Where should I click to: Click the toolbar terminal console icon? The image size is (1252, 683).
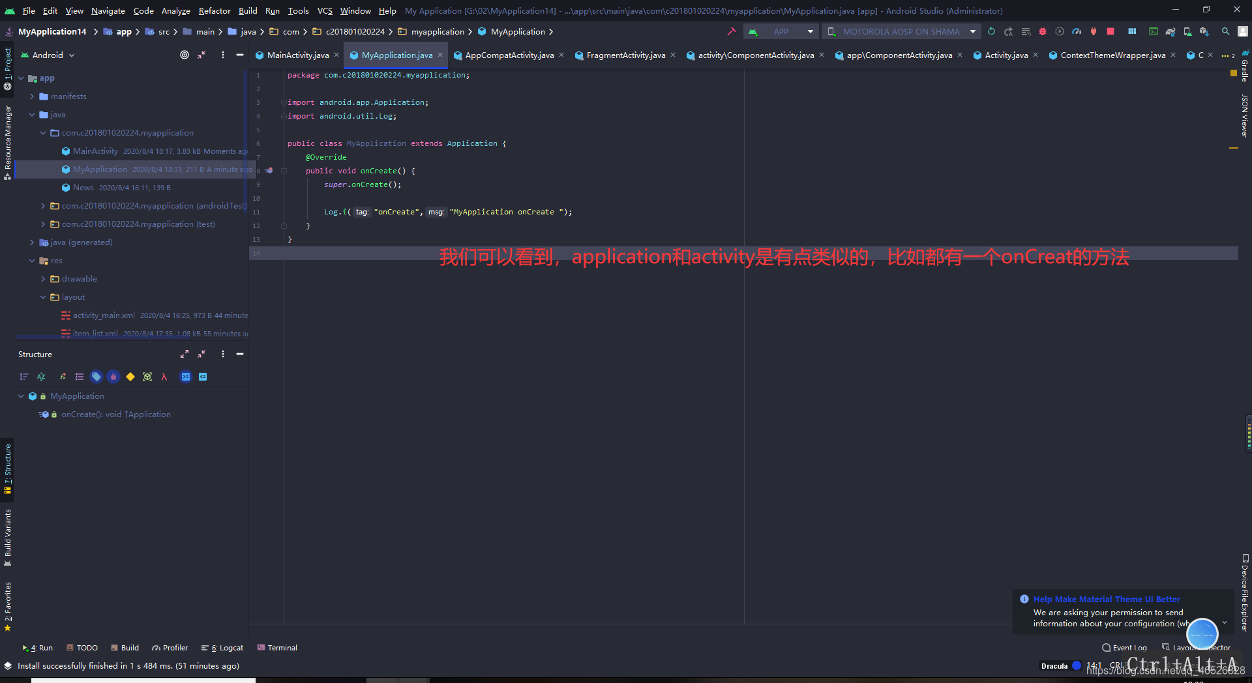tap(1153, 31)
